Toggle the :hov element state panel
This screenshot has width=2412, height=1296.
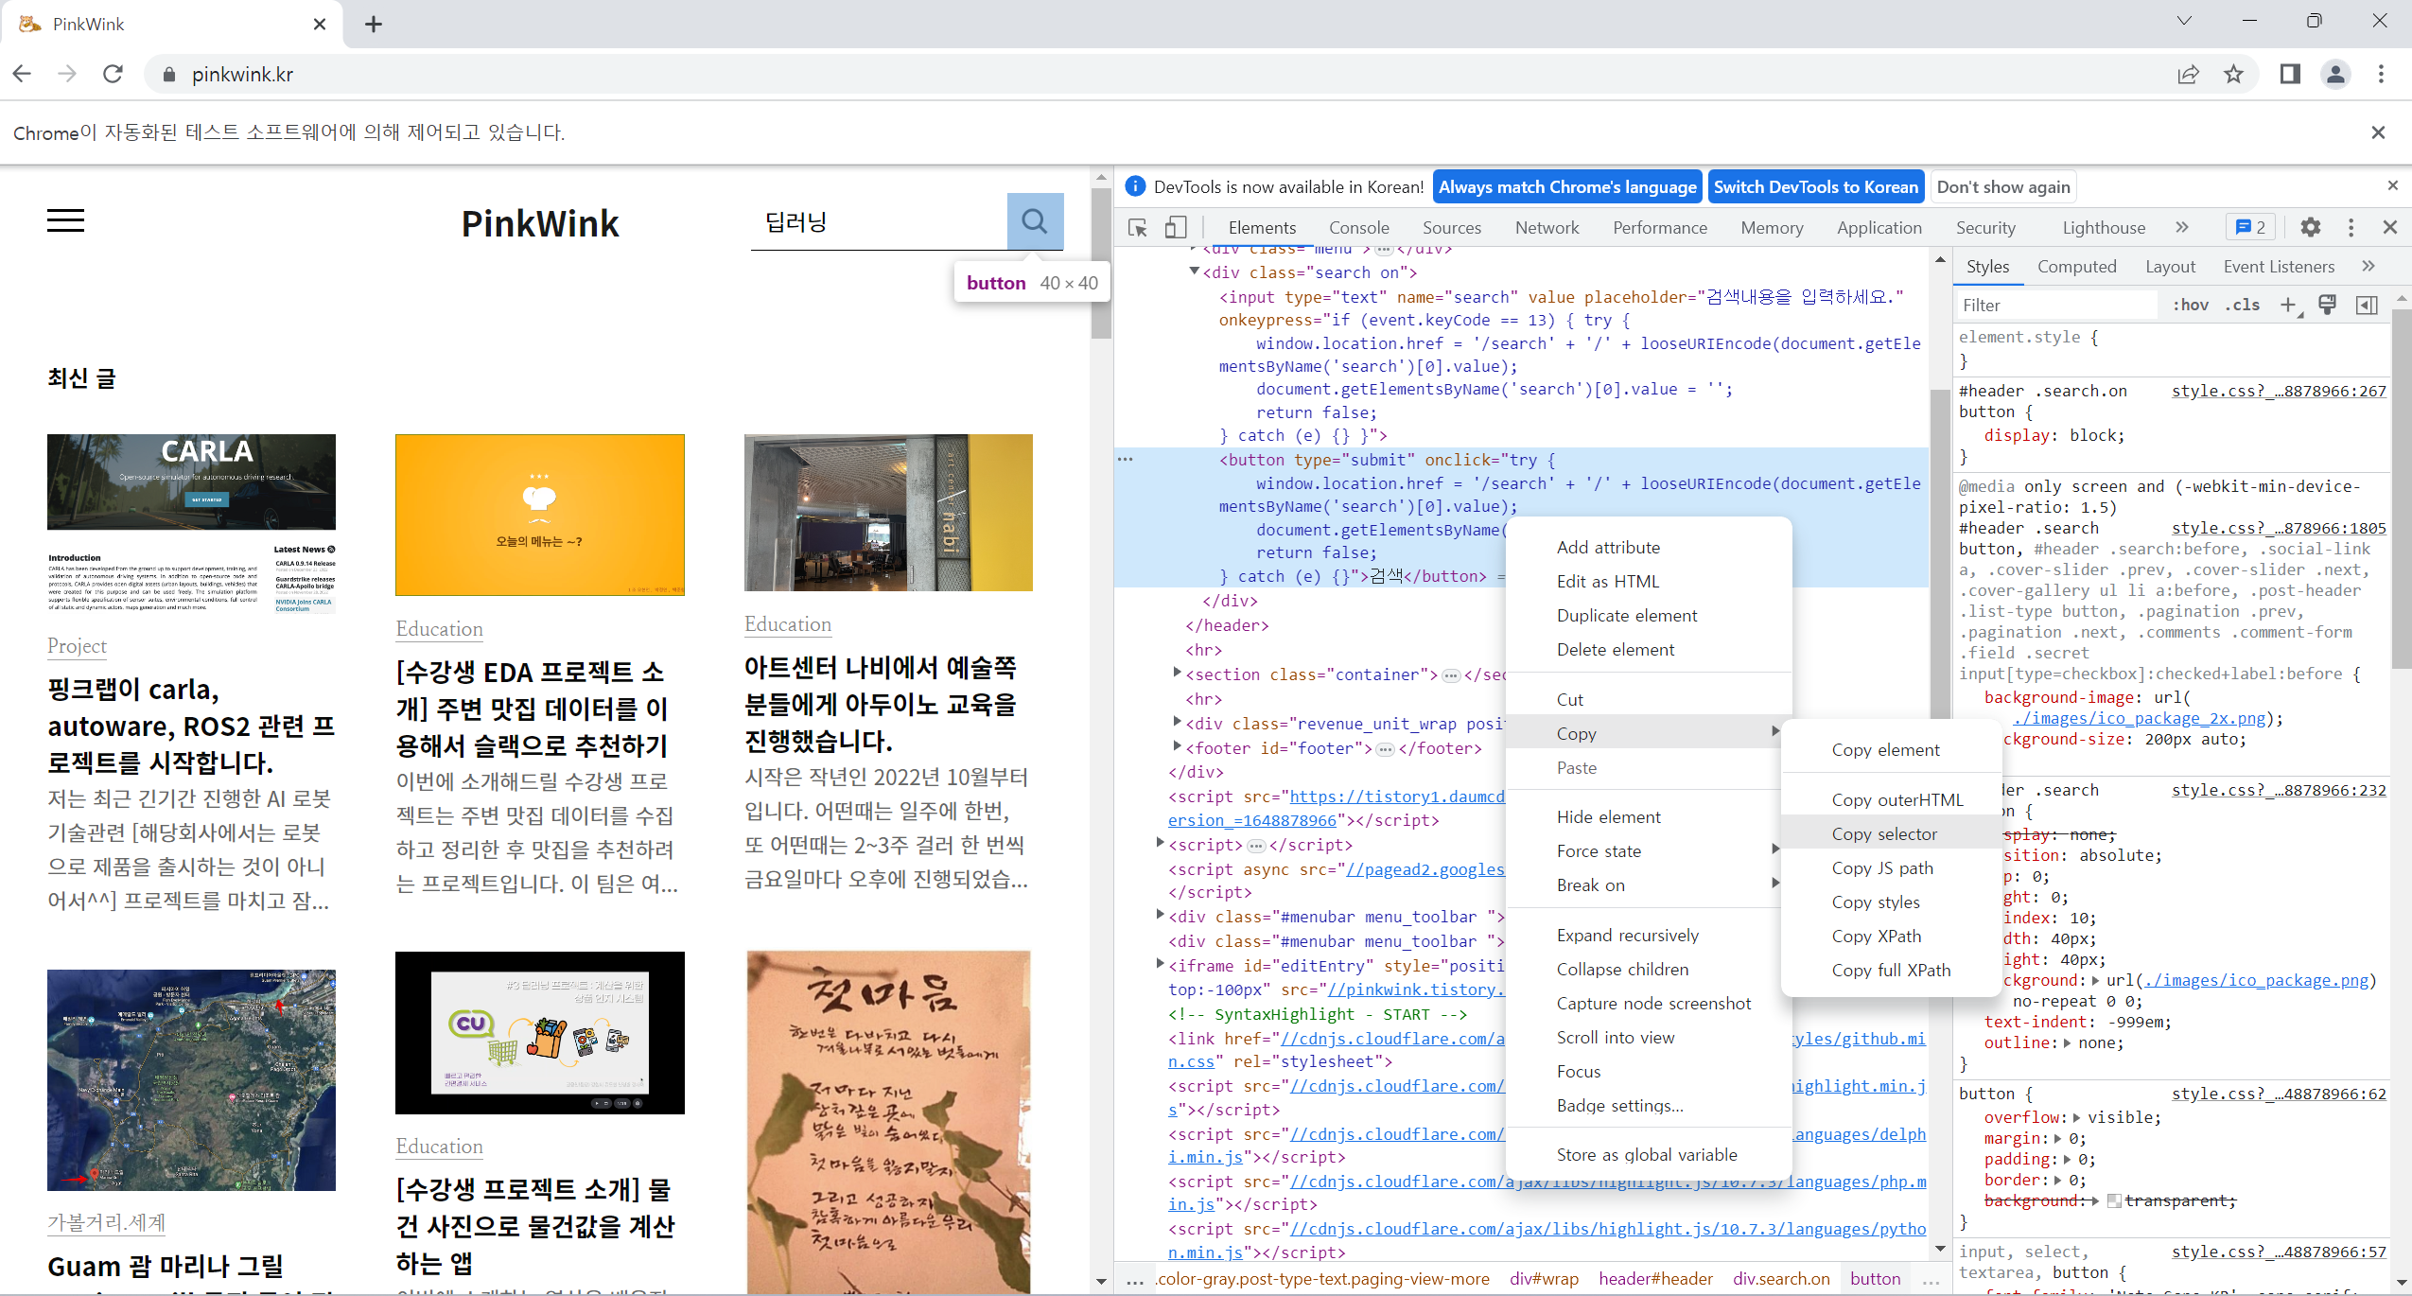(x=2190, y=305)
